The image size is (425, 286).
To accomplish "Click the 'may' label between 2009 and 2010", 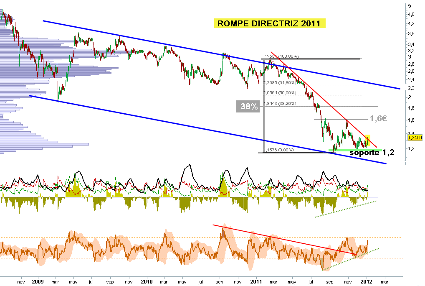I will tap(73, 282).
